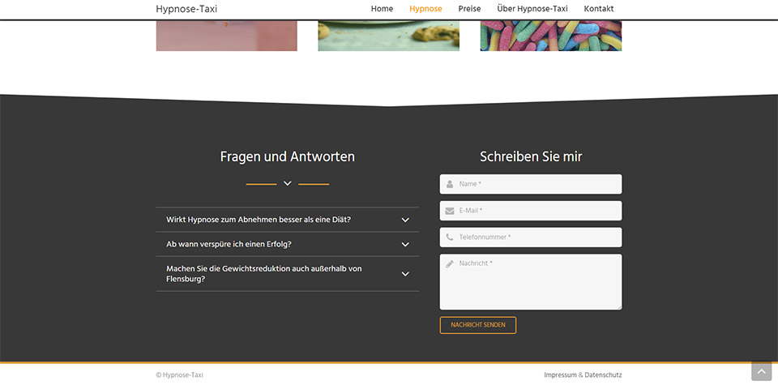Click the phone icon in Telefonnummer field
This screenshot has width=778, height=385.
450,237
